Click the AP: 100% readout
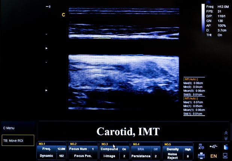 [x=216, y=25]
